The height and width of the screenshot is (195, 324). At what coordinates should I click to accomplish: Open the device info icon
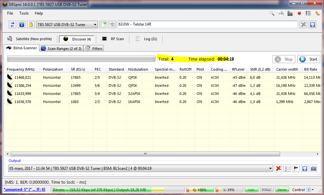tap(22, 25)
